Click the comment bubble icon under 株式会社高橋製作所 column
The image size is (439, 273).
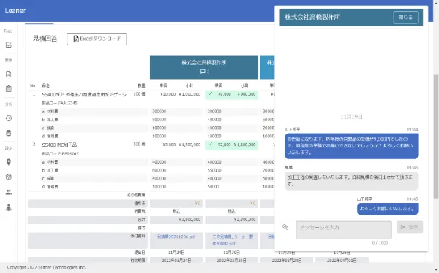pos(203,72)
